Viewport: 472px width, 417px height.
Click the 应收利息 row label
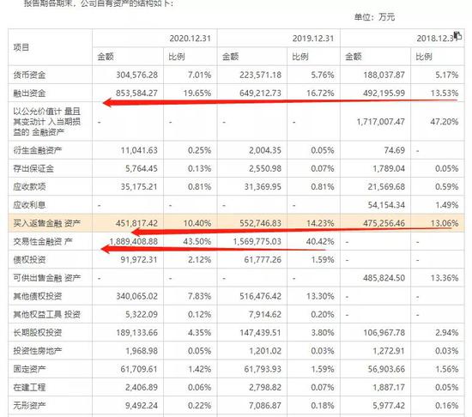tap(29, 205)
